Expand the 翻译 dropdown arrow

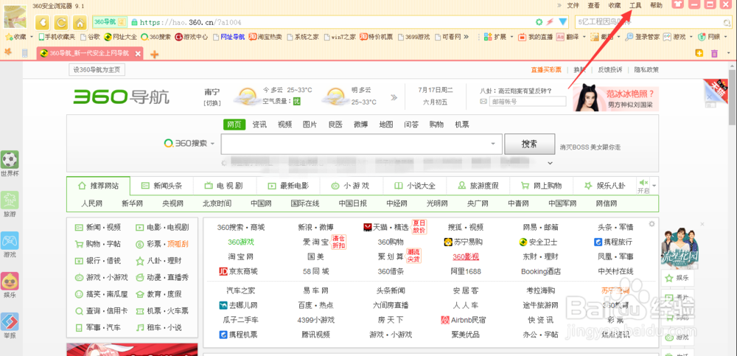(583, 37)
